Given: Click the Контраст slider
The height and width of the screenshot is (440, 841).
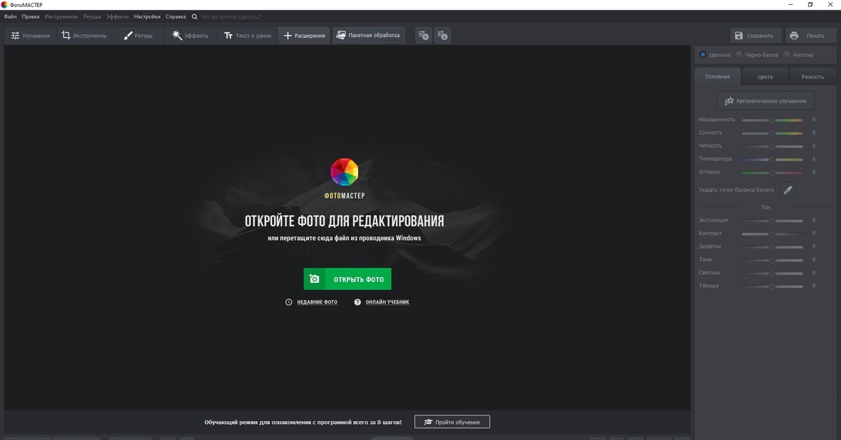Looking at the screenshot, I should [x=772, y=234].
